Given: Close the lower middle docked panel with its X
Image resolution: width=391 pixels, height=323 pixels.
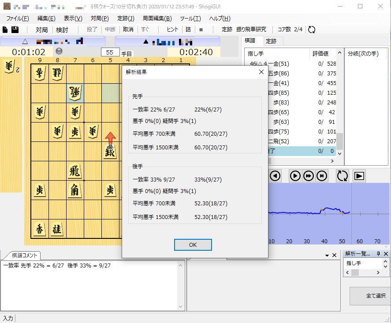Looking at the screenshot, I should coord(335,255).
